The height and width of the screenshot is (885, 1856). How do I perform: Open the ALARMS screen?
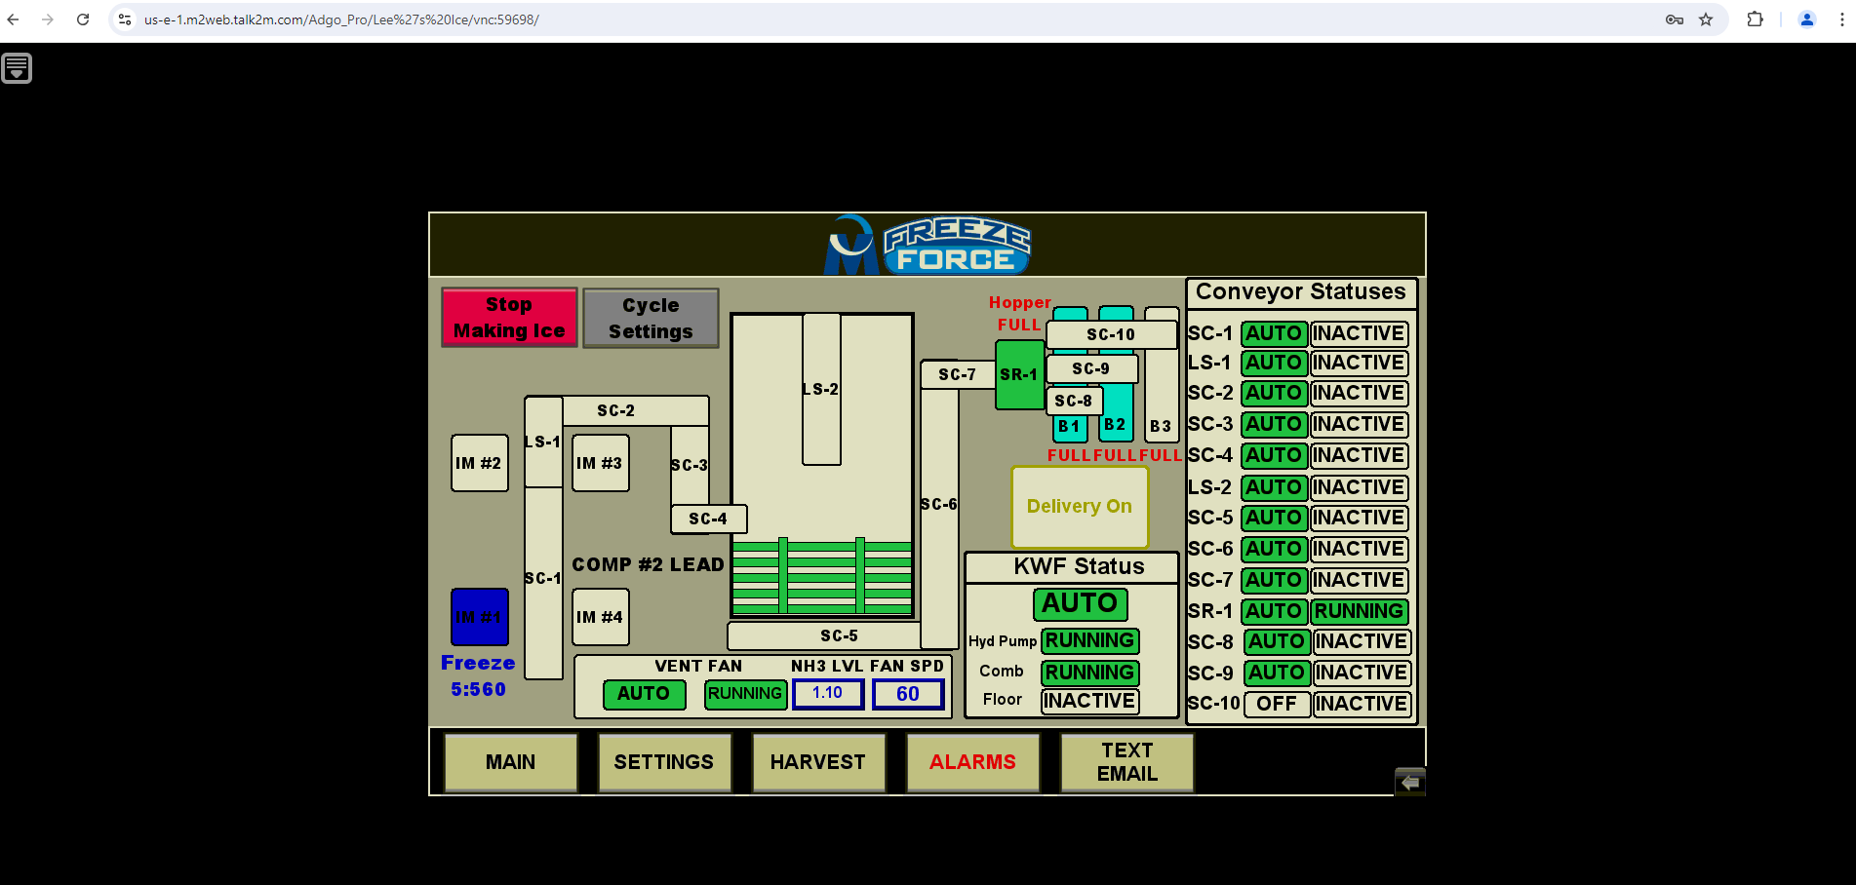click(x=972, y=762)
